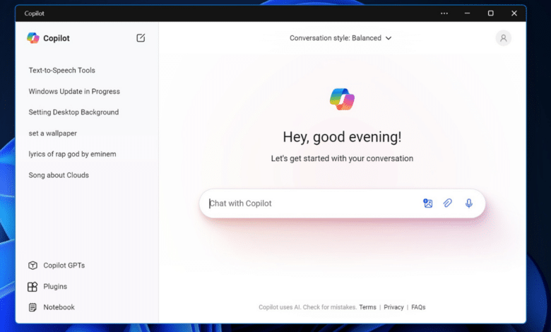Click the large Copilot logo above the greeting
This screenshot has width=551, height=332.
[x=342, y=99]
